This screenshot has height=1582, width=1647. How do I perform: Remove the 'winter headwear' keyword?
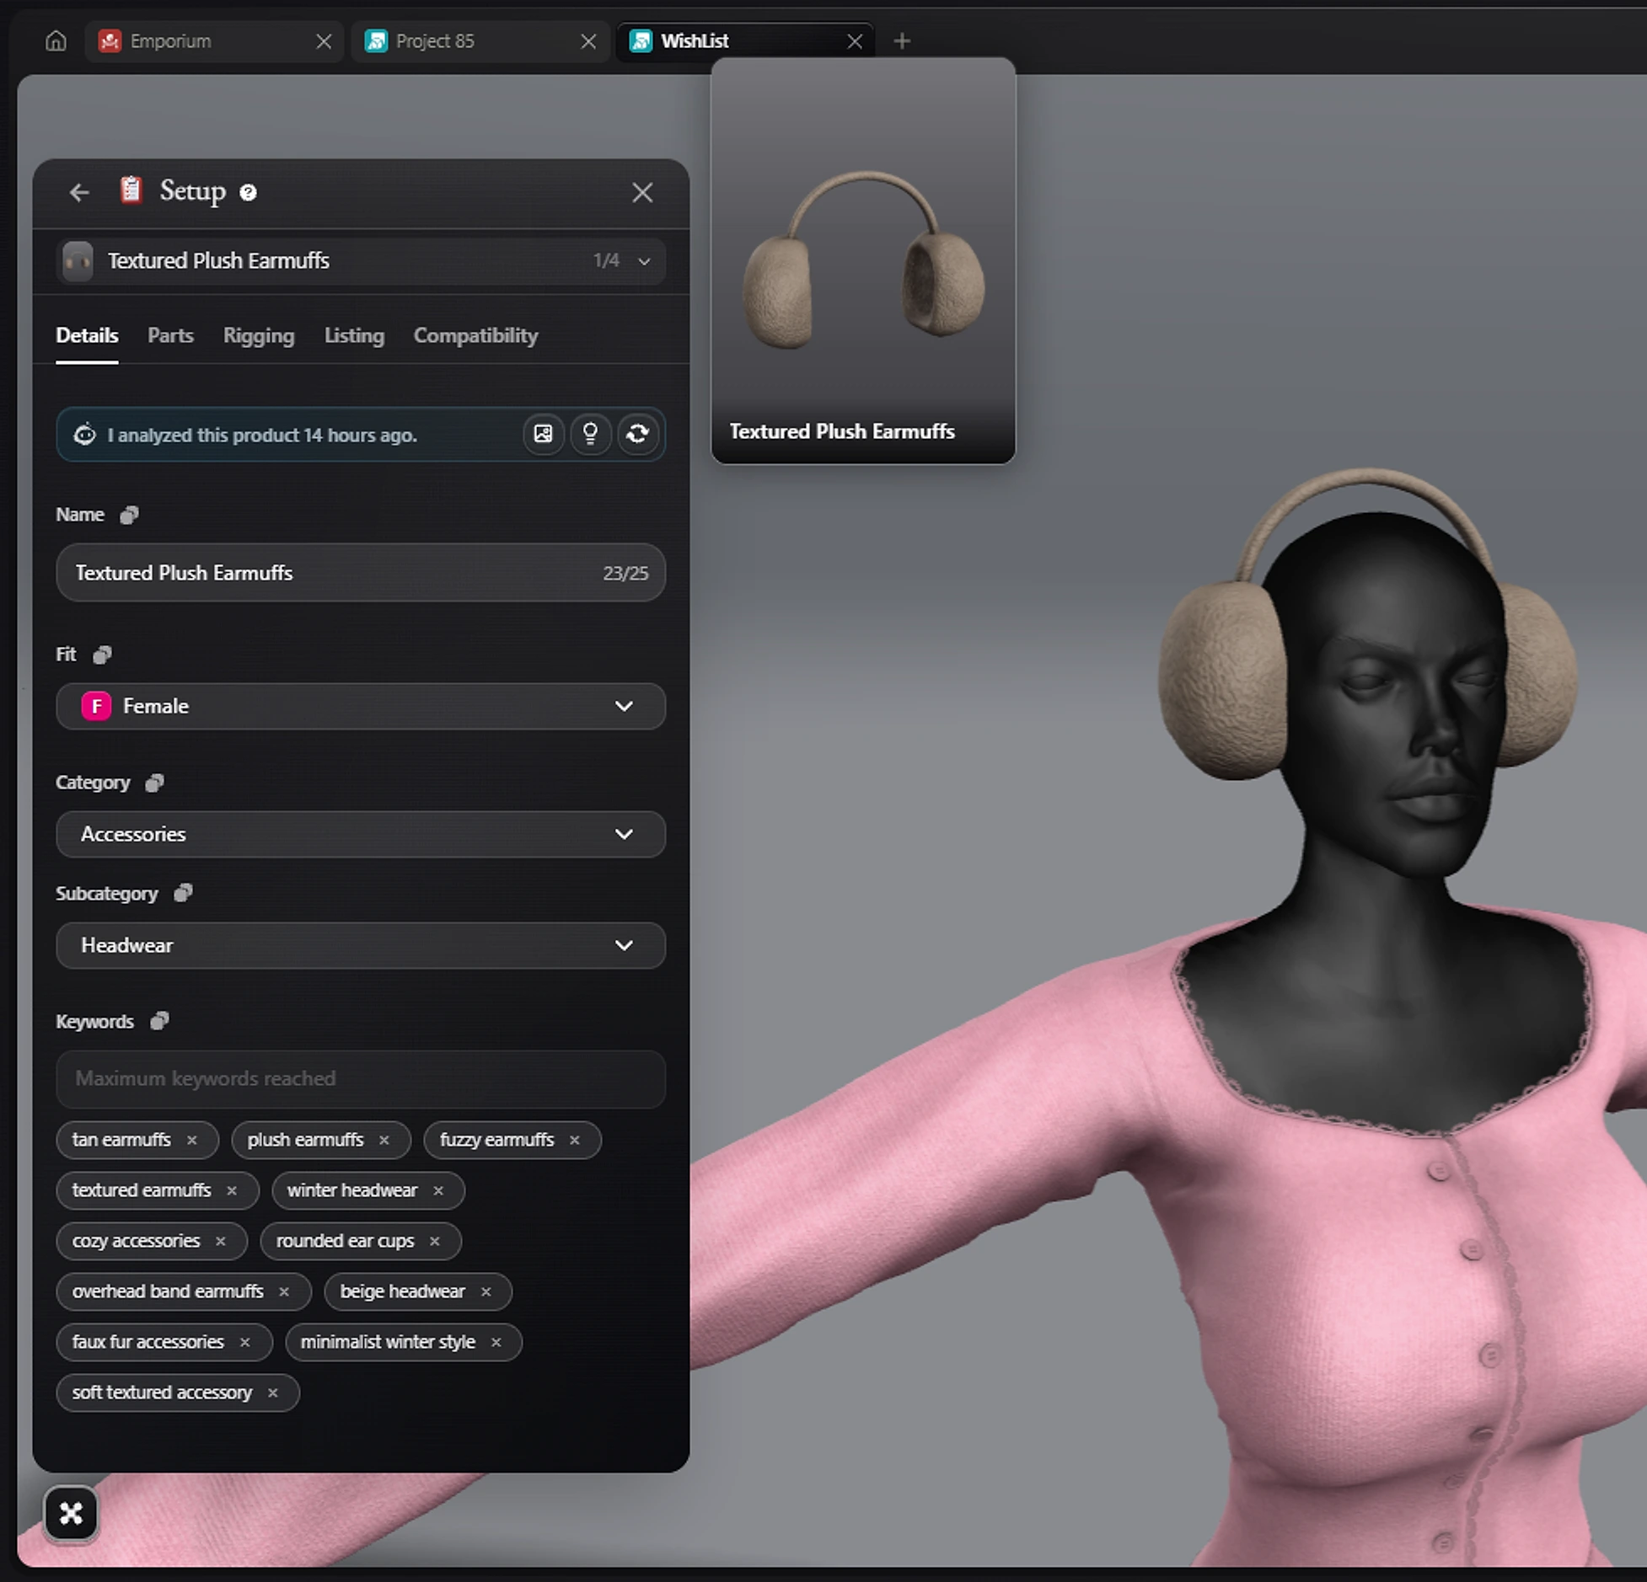(x=438, y=1190)
